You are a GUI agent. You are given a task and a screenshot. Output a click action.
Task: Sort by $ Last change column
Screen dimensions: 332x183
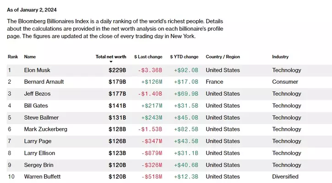click(x=148, y=57)
